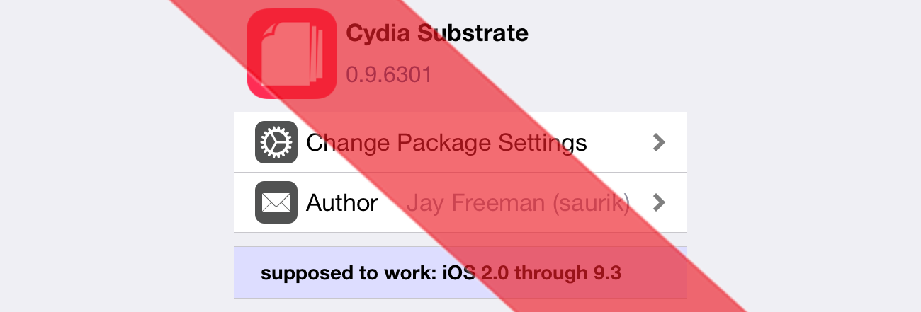
Task: Tap the lavender compatibility banner
Action: [460, 272]
